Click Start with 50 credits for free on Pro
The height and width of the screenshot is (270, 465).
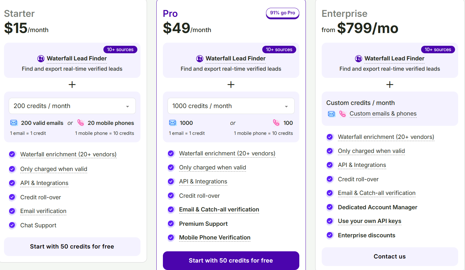[x=231, y=260]
